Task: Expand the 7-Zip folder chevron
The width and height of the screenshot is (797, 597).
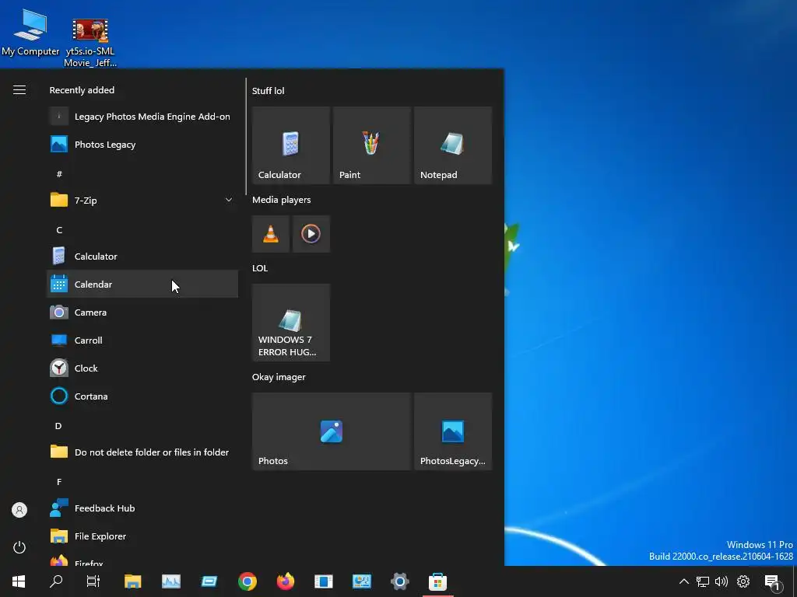Action: pyautogui.click(x=229, y=200)
